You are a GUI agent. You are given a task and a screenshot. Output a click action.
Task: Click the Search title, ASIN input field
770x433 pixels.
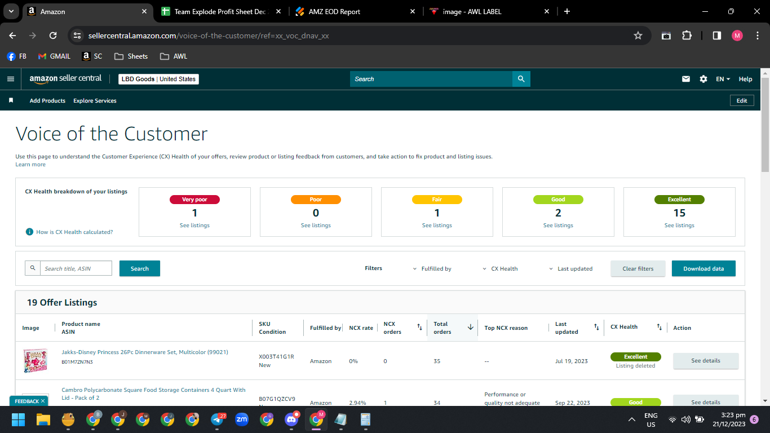click(76, 268)
